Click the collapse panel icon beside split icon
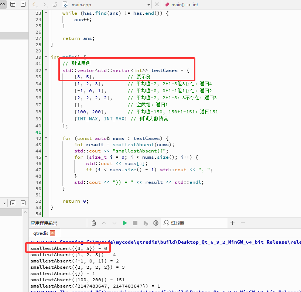Screen dimensions: 301x292 pos(23,4)
